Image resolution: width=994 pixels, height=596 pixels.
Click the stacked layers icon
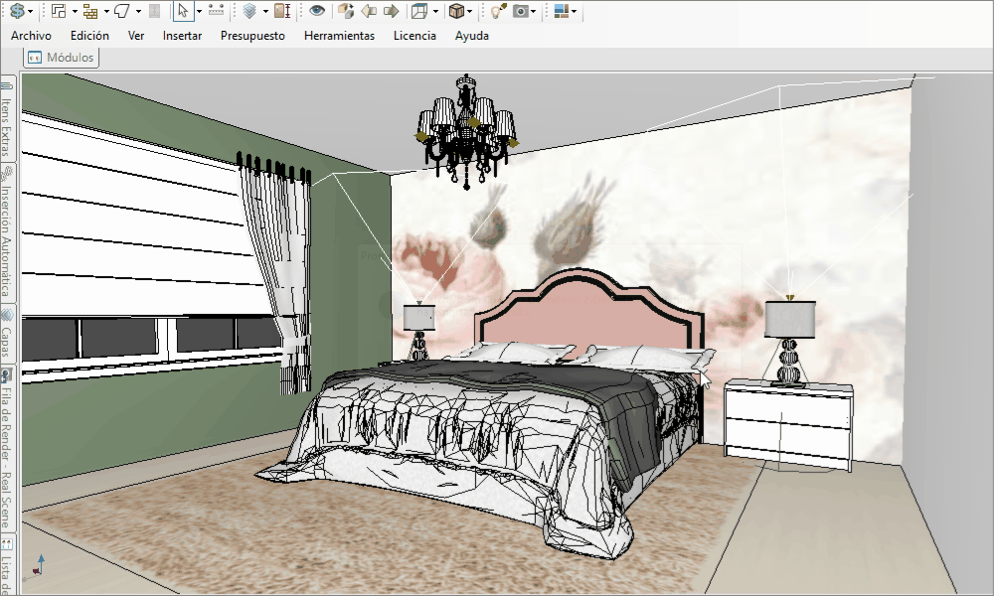[x=249, y=11]
